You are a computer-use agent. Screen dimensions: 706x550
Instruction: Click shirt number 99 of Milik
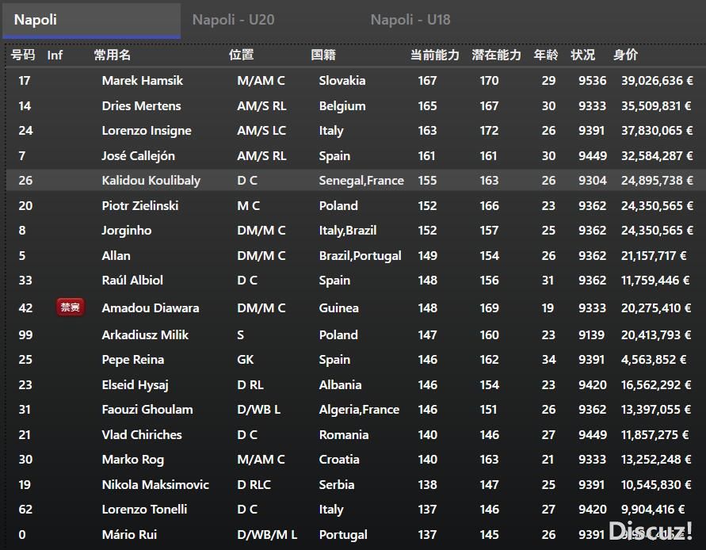coord(25,335)
